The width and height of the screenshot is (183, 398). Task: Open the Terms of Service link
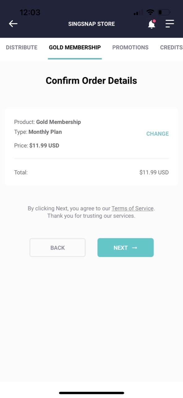133,208
